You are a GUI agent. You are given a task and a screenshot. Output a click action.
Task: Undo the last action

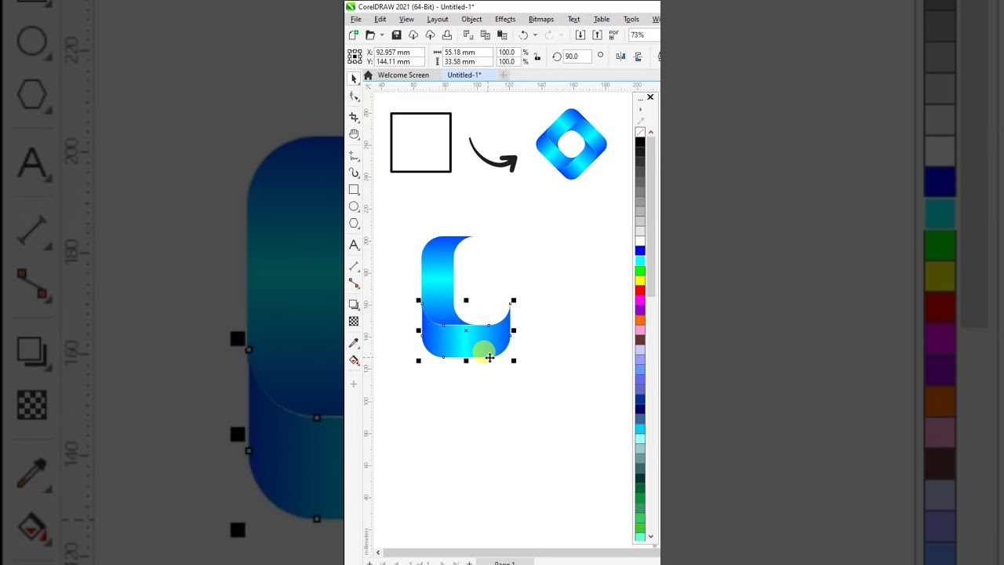click(x=523, y=35)
